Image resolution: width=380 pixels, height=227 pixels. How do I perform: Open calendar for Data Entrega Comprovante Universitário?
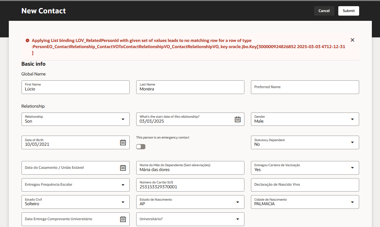coord(123,219)
